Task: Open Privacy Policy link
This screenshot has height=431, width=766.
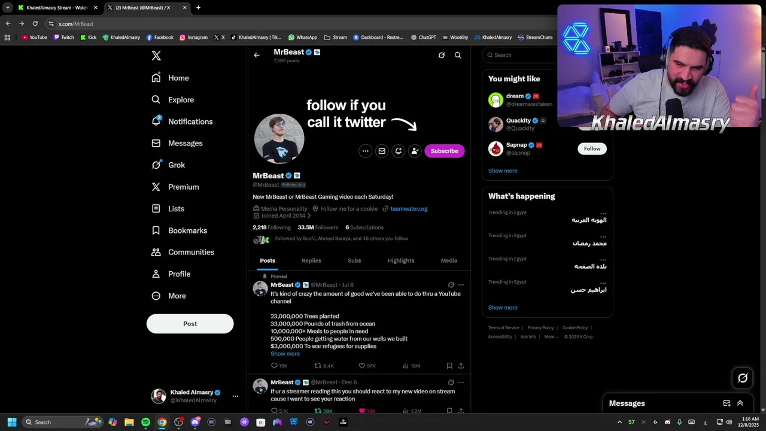Action: coord(540,328)
